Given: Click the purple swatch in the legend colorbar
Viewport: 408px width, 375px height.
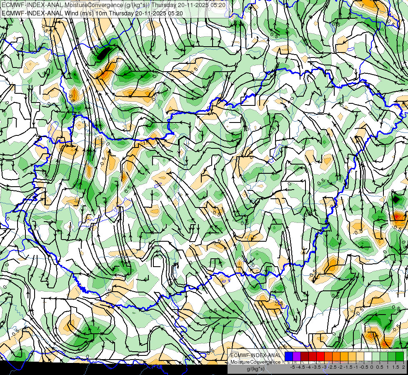Looking at the screenshot, I should (297, 356).
